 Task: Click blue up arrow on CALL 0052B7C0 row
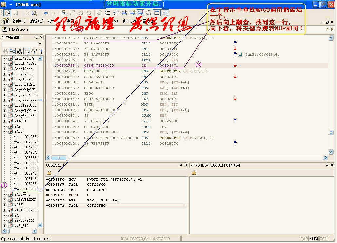pyautogui.click(x=235, y=143)
